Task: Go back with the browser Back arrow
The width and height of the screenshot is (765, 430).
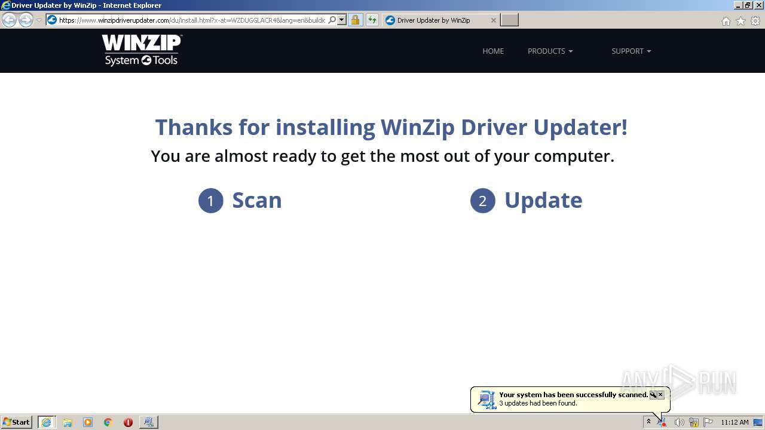Action: coord(9,20)
